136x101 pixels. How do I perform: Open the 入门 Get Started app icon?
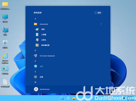(36, 66)
